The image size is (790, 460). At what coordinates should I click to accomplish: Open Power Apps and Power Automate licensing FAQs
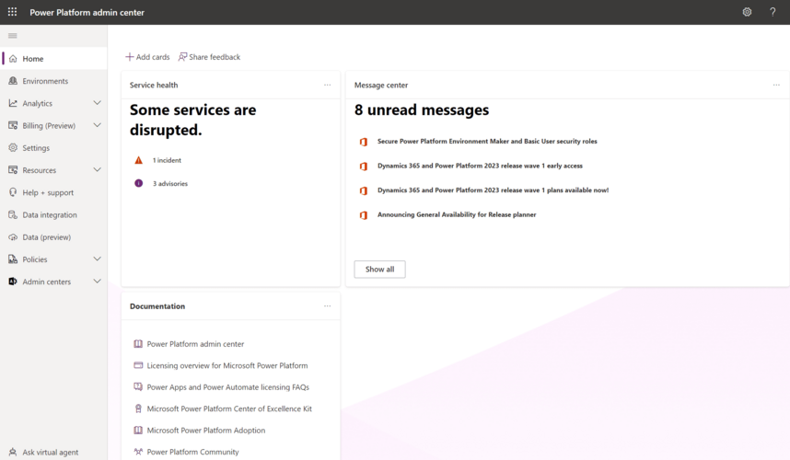click(x=227, y=387)
